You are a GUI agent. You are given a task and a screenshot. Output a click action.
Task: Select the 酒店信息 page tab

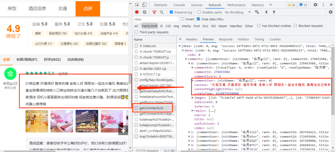point(37,9)
